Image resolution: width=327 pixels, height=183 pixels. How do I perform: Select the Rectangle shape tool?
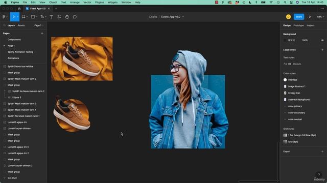tap(33, 17)
